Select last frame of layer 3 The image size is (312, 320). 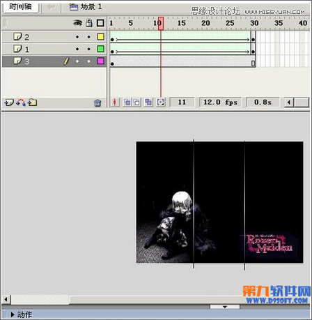point(253,63)
